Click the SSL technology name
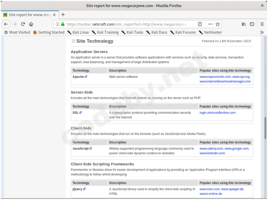The image size is (268, 200). point(75,113)
